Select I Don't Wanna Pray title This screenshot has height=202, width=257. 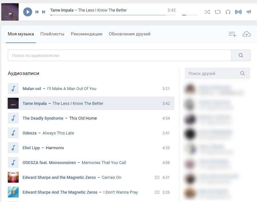pyautogui.click(x=121, y=192)
